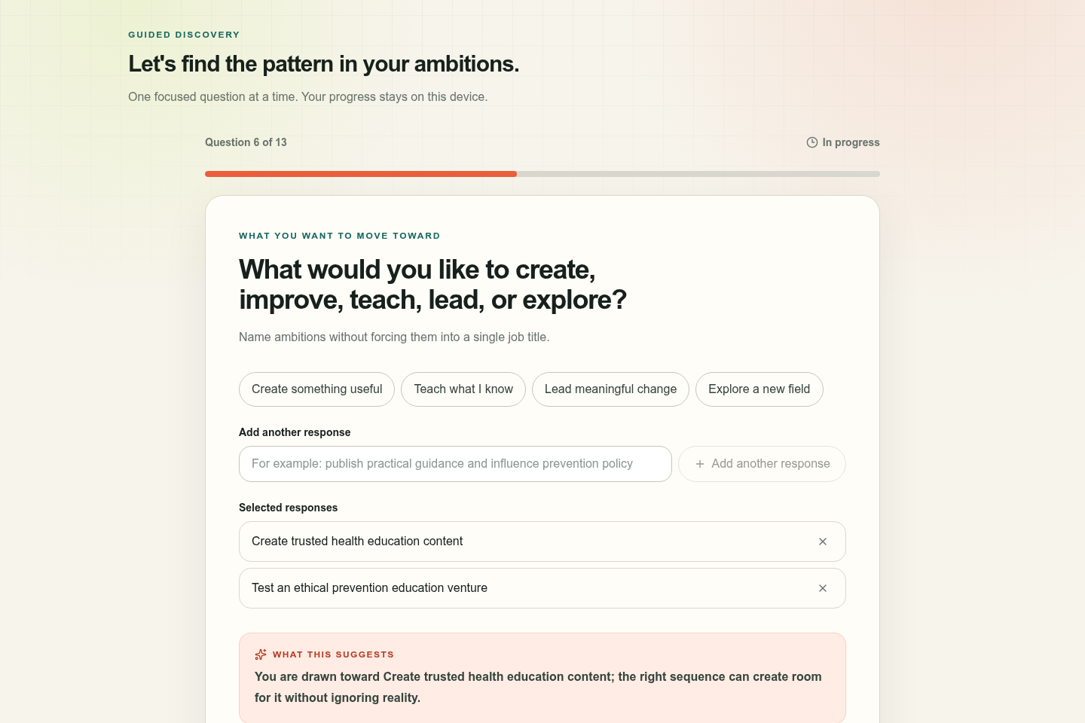Click the 'What this suggests' insight box
1085x723 pixels.
pyautogui.click(x=542, y=678)
